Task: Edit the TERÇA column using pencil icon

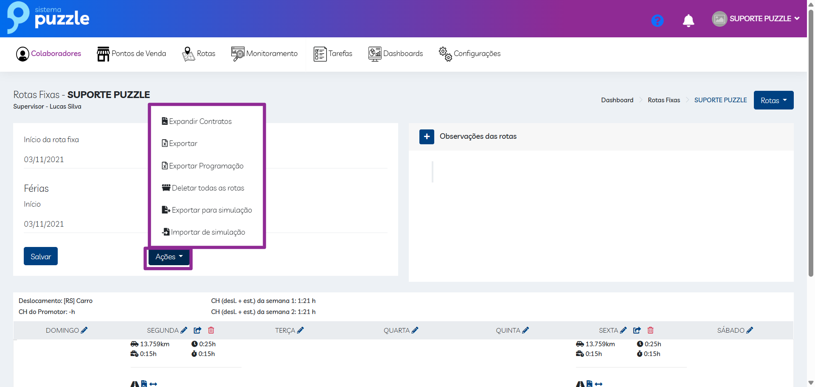Action: (x=301, y=330)
